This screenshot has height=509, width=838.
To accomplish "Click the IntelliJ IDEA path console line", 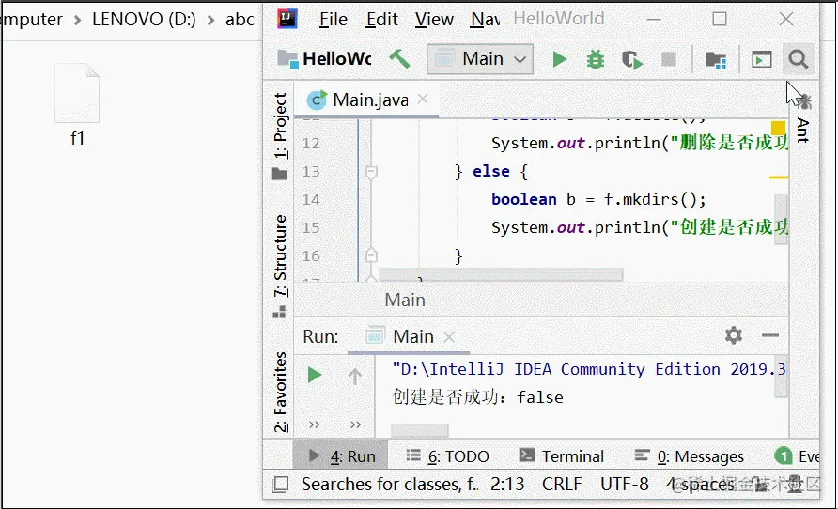I will point(588,369).
